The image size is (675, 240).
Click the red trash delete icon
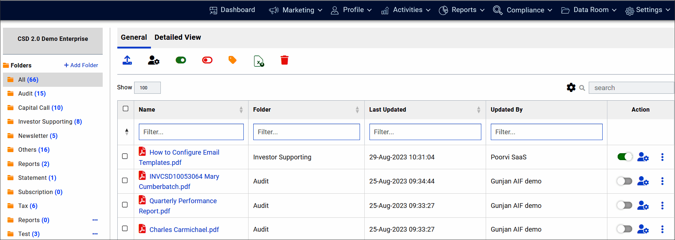pyautogui.click(x=284, y=60)
